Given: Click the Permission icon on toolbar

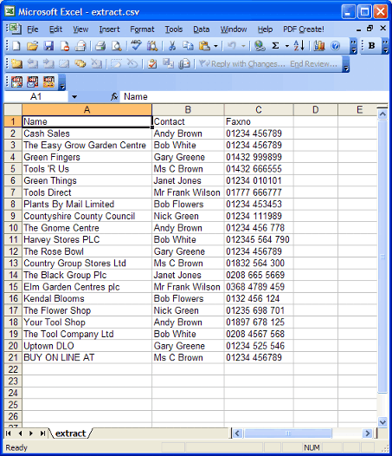Looking at the screenshot, I should point(64,46).
